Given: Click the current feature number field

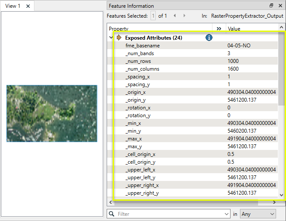Looking at the screenshot, I should coord(153,16).
